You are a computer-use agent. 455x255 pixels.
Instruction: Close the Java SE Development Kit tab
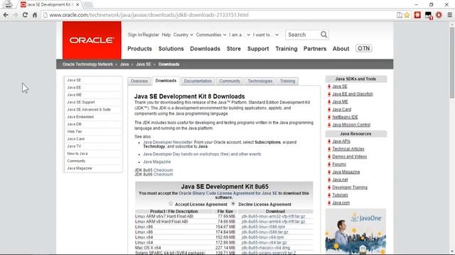(x=77, y=5)
